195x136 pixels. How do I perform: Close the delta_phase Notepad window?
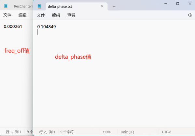[190, 4]
